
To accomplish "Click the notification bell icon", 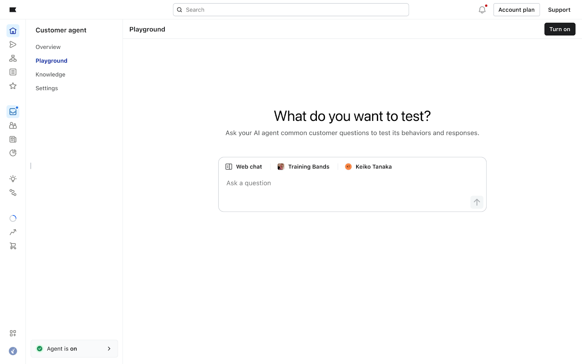I will click(x=482, y=10).
